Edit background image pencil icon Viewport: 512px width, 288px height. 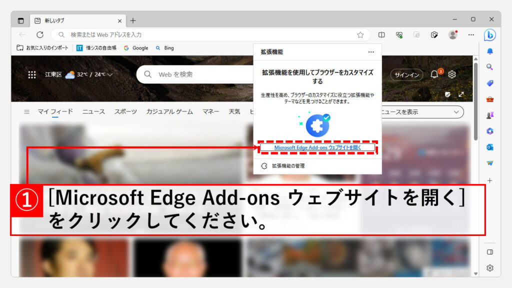pos(447,94)
